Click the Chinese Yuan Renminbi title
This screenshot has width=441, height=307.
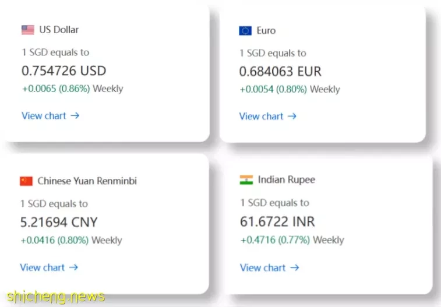click(87, 181)
